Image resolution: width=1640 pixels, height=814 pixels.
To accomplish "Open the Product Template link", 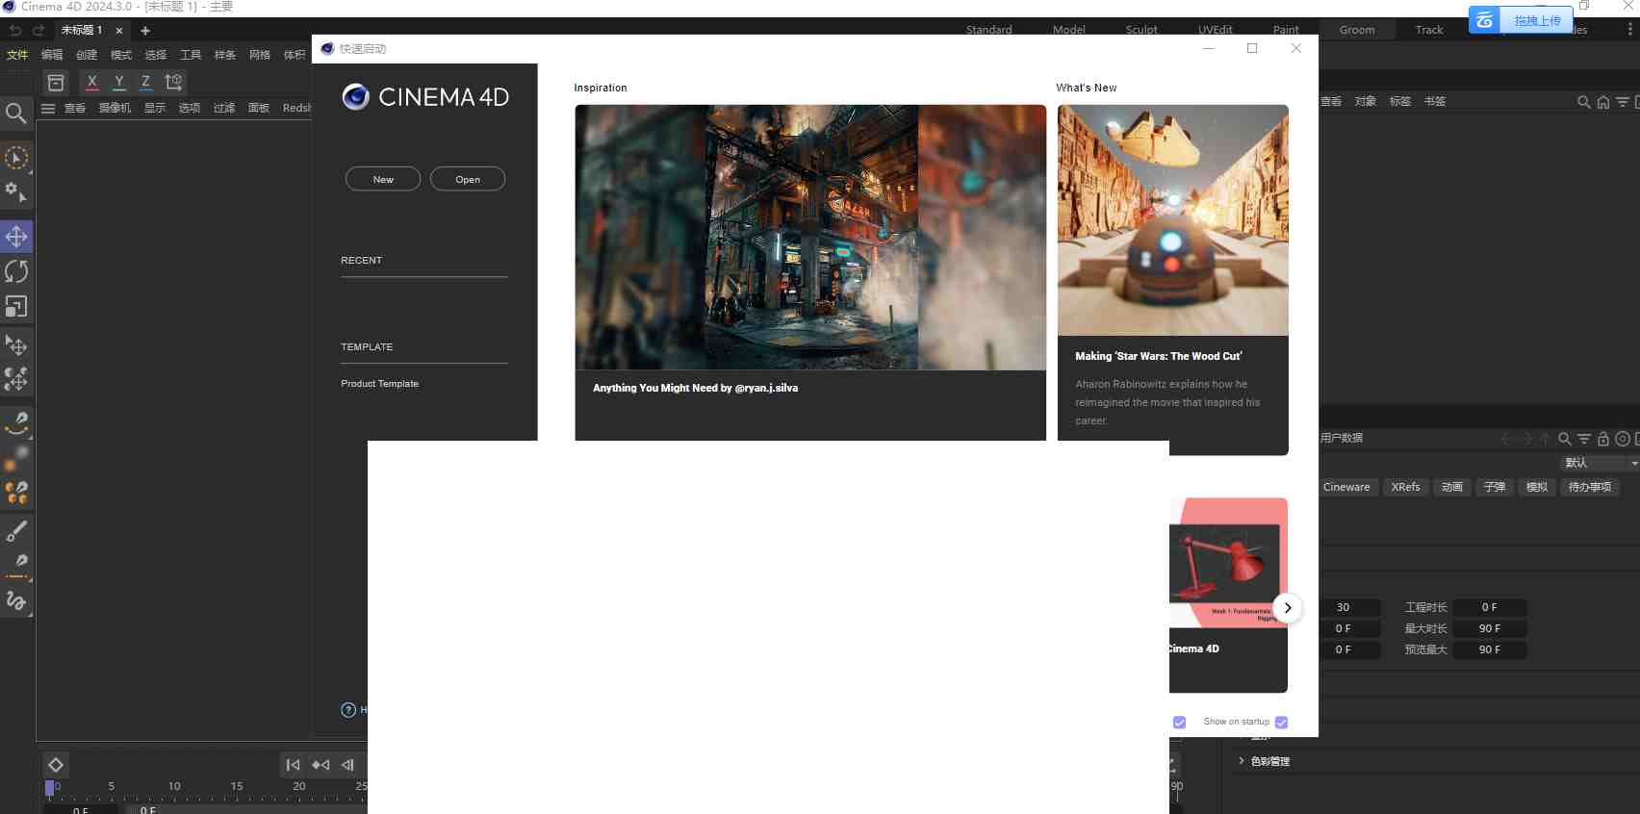I will [x=379, y=384].
